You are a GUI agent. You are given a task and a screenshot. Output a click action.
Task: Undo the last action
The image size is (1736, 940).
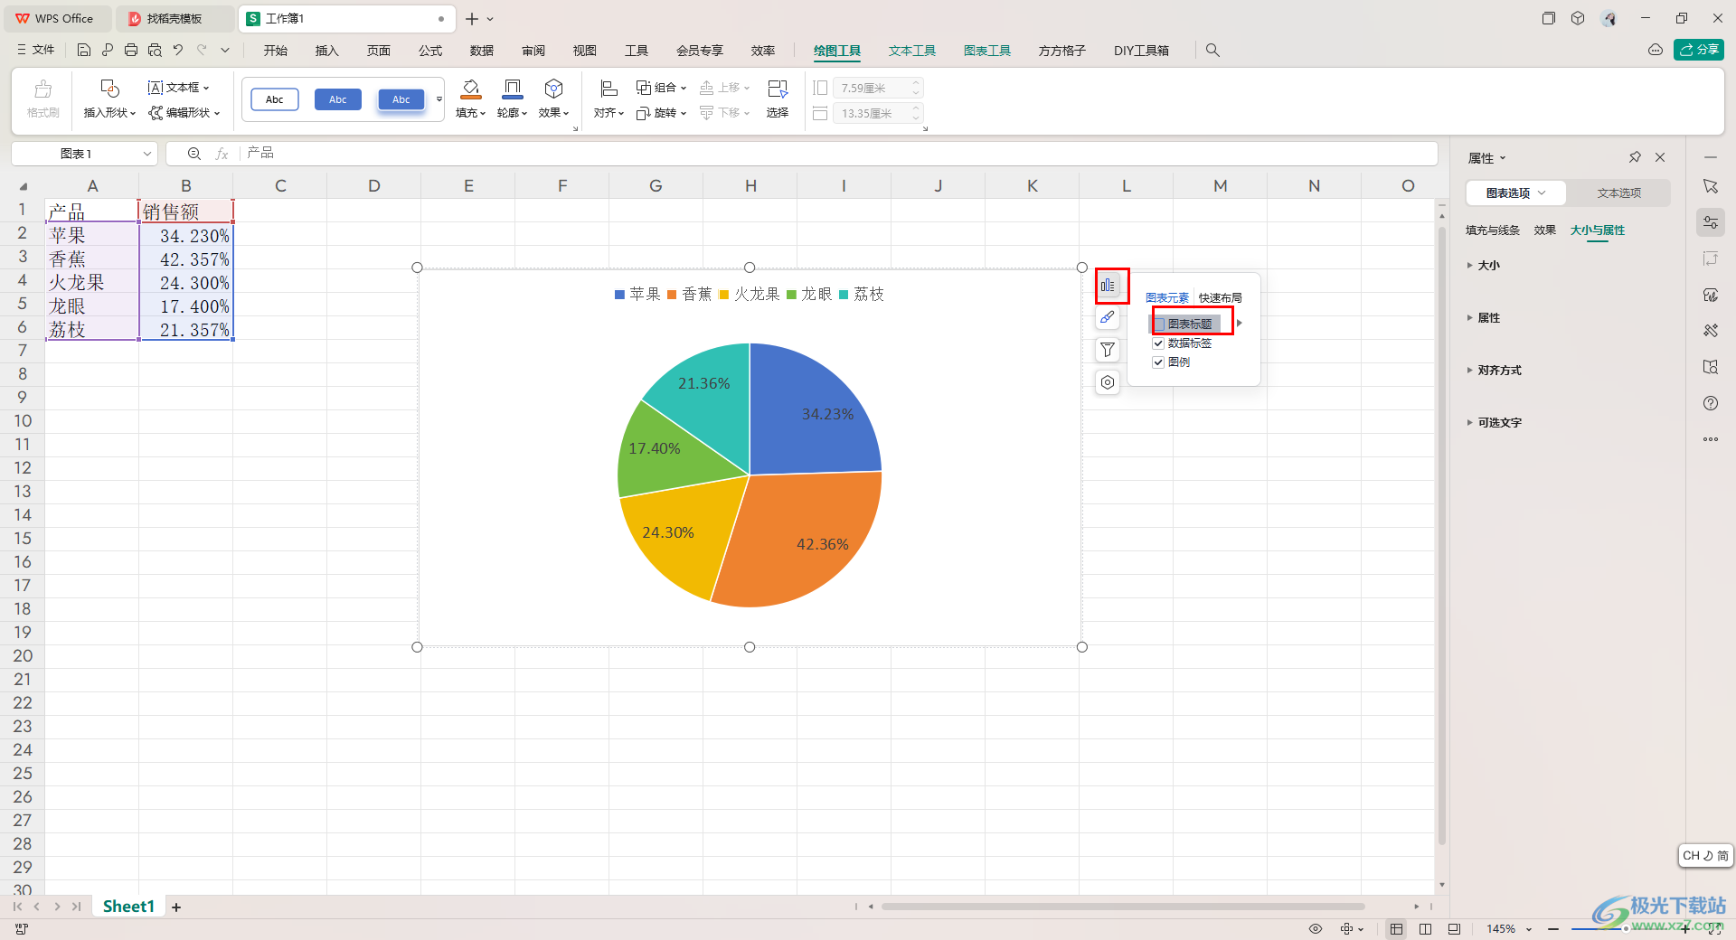pyautogui.click(x=178, y=51)
